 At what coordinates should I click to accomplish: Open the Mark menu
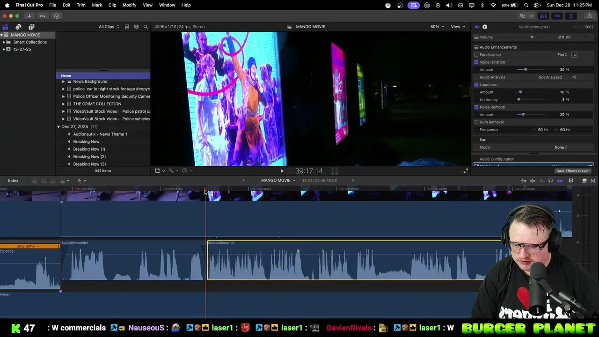point(97,5)
